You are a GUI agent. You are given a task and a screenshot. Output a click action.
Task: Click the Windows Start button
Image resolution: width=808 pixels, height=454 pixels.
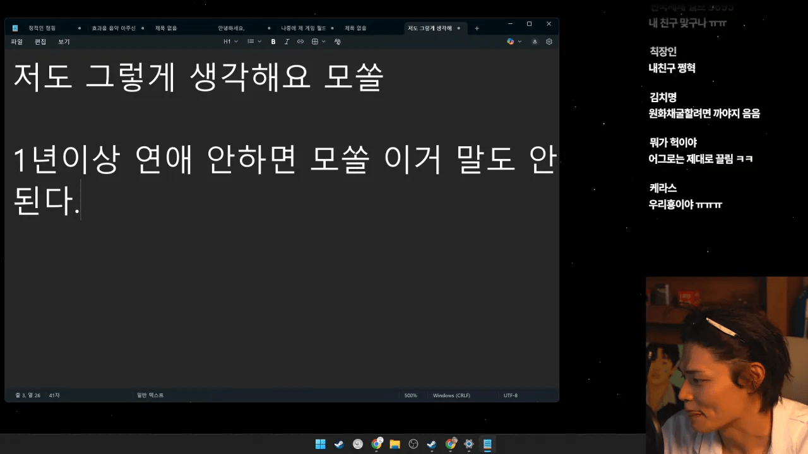(x=321, y=444)
